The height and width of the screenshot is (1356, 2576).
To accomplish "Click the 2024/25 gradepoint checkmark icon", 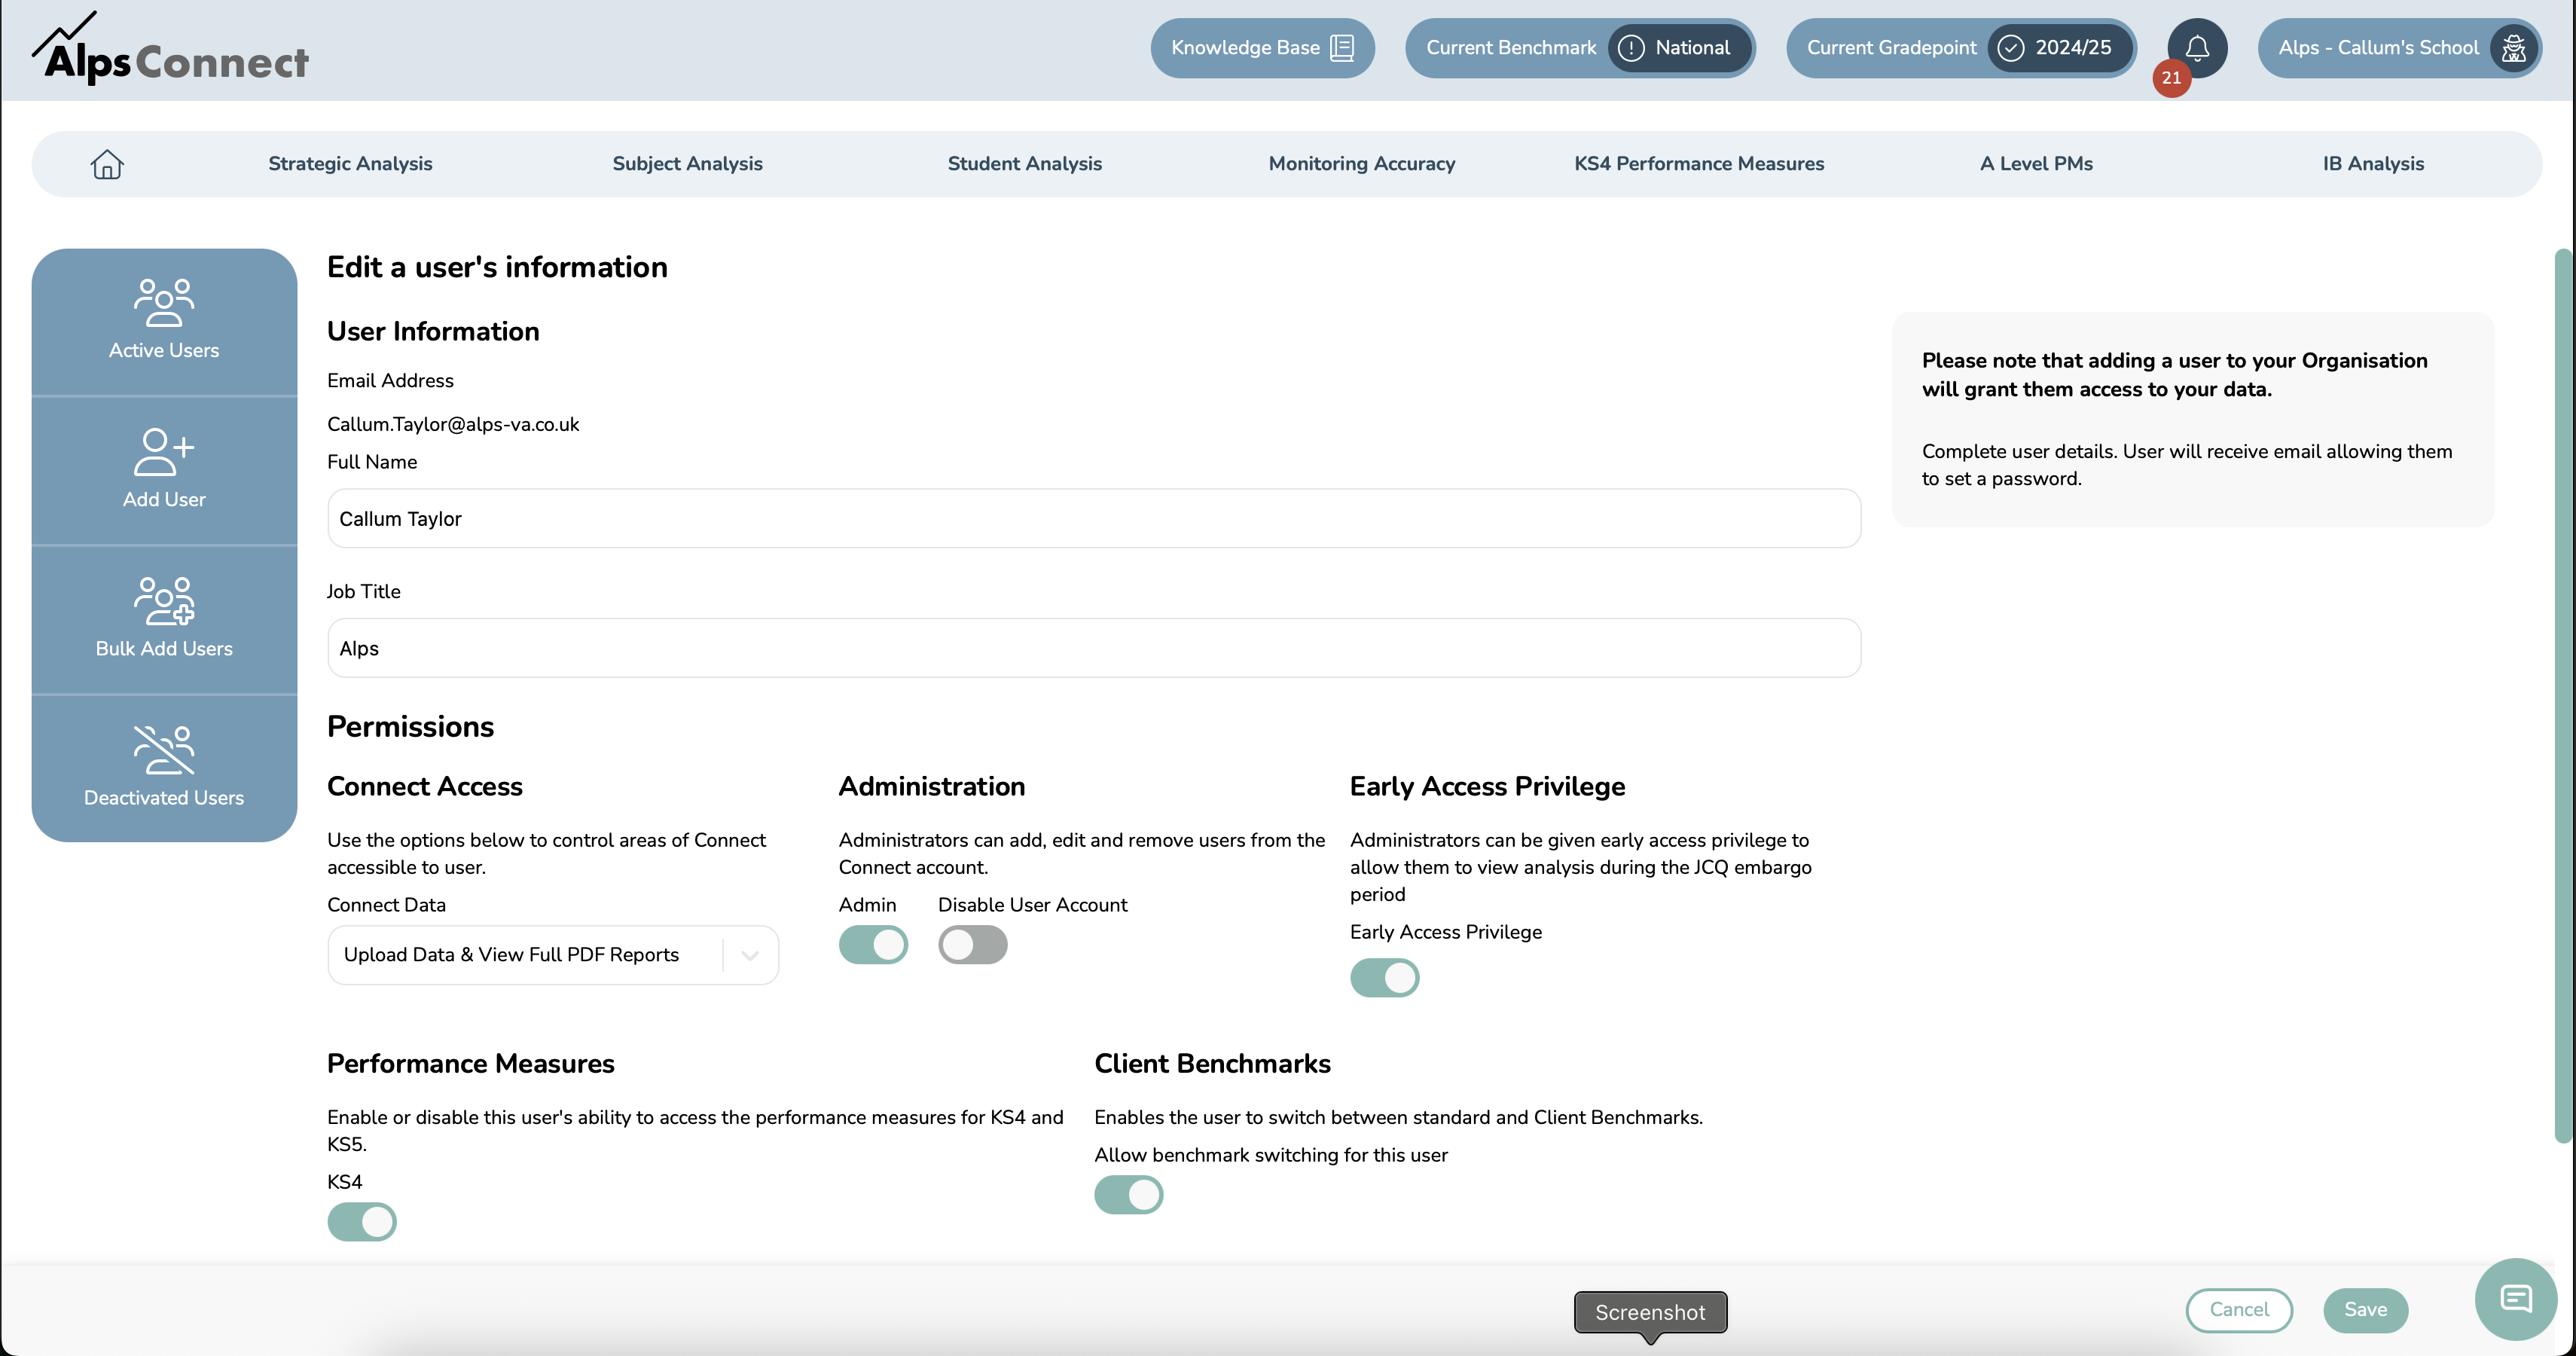I will pos(2011,48).
